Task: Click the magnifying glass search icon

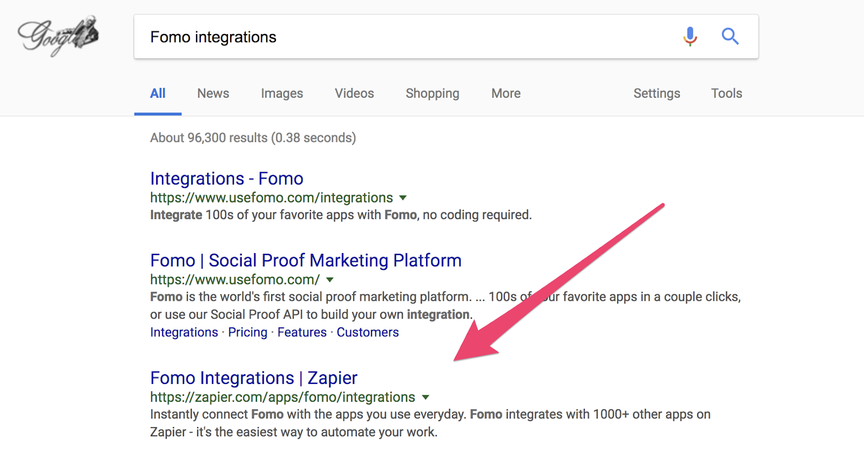Action: 730,36
